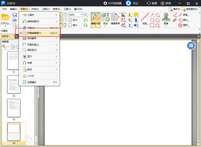The height and width of the screenshot is (147, 201).
Task: Click the sound annotation speaker icon
Action: (x=136, y=25)
